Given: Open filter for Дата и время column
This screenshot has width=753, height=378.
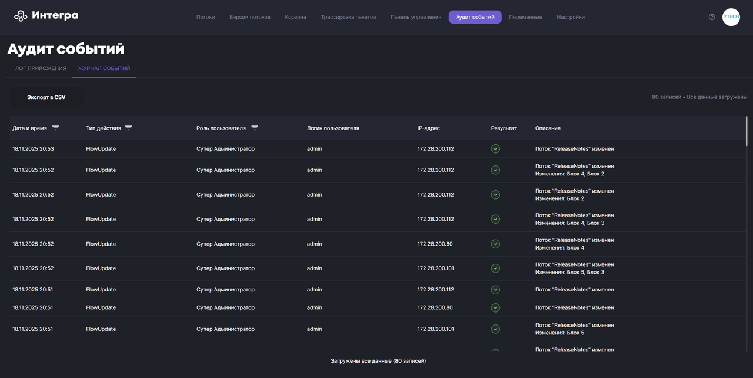Looking at the screenshot, I should click(56, 128).
